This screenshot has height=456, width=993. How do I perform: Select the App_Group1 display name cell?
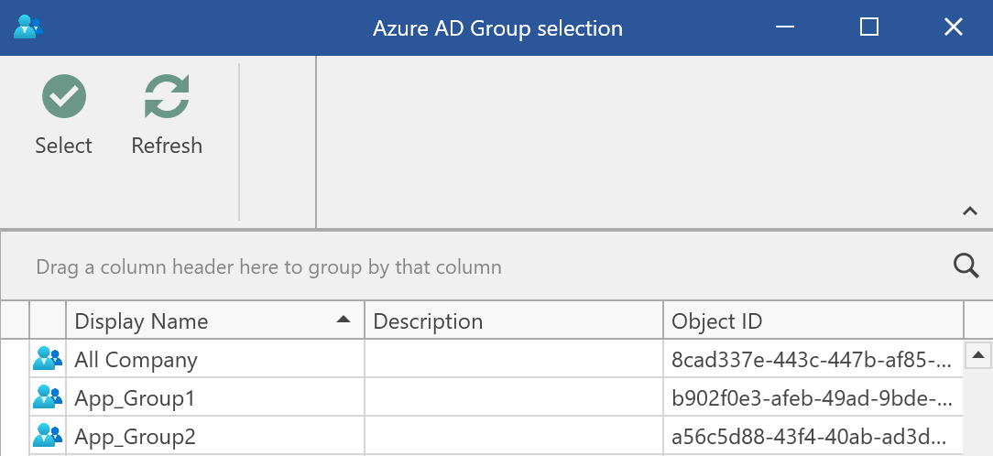[135, 398]
